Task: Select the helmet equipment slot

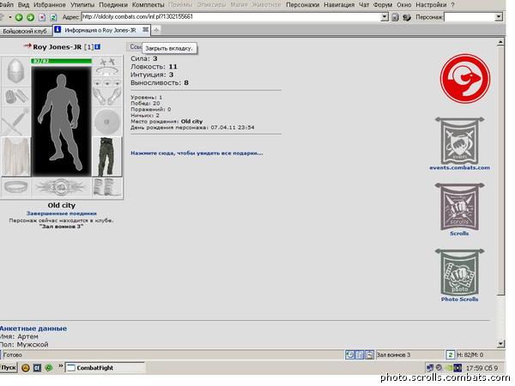Action: coord(15,71)
